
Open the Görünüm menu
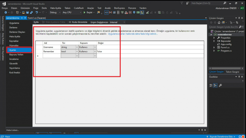(25, 8)
